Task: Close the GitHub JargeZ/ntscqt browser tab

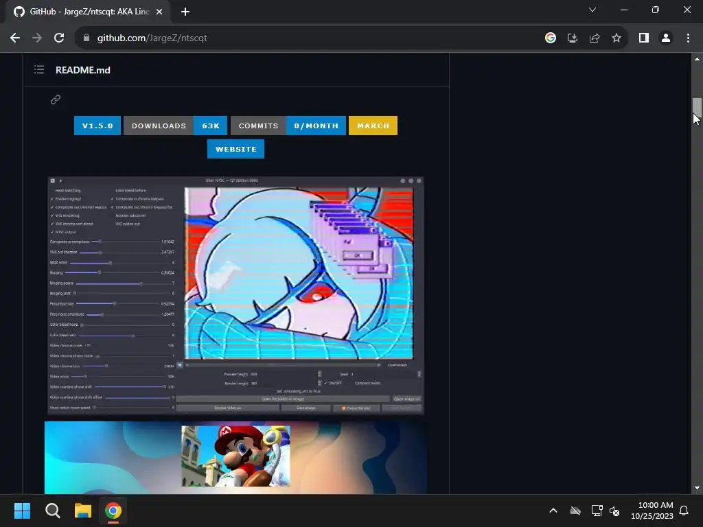Action: [x=159, y=12]
